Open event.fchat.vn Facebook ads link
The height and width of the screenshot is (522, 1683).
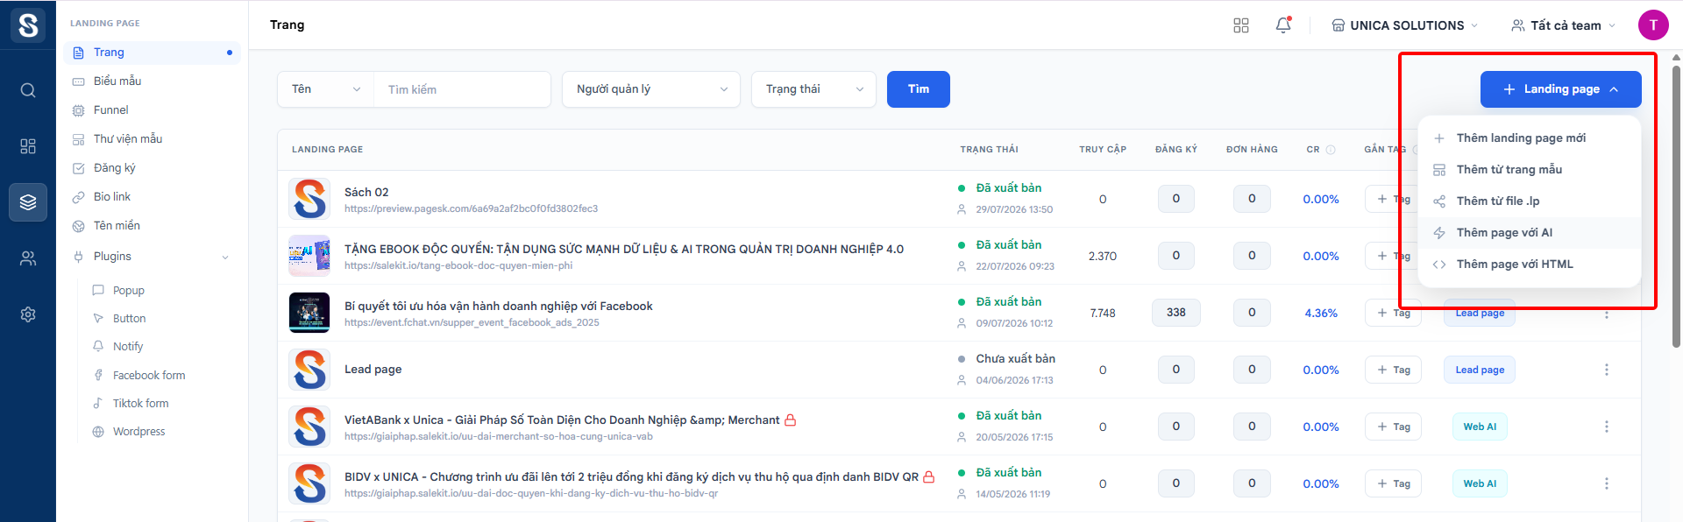click(x=472, y=322)
